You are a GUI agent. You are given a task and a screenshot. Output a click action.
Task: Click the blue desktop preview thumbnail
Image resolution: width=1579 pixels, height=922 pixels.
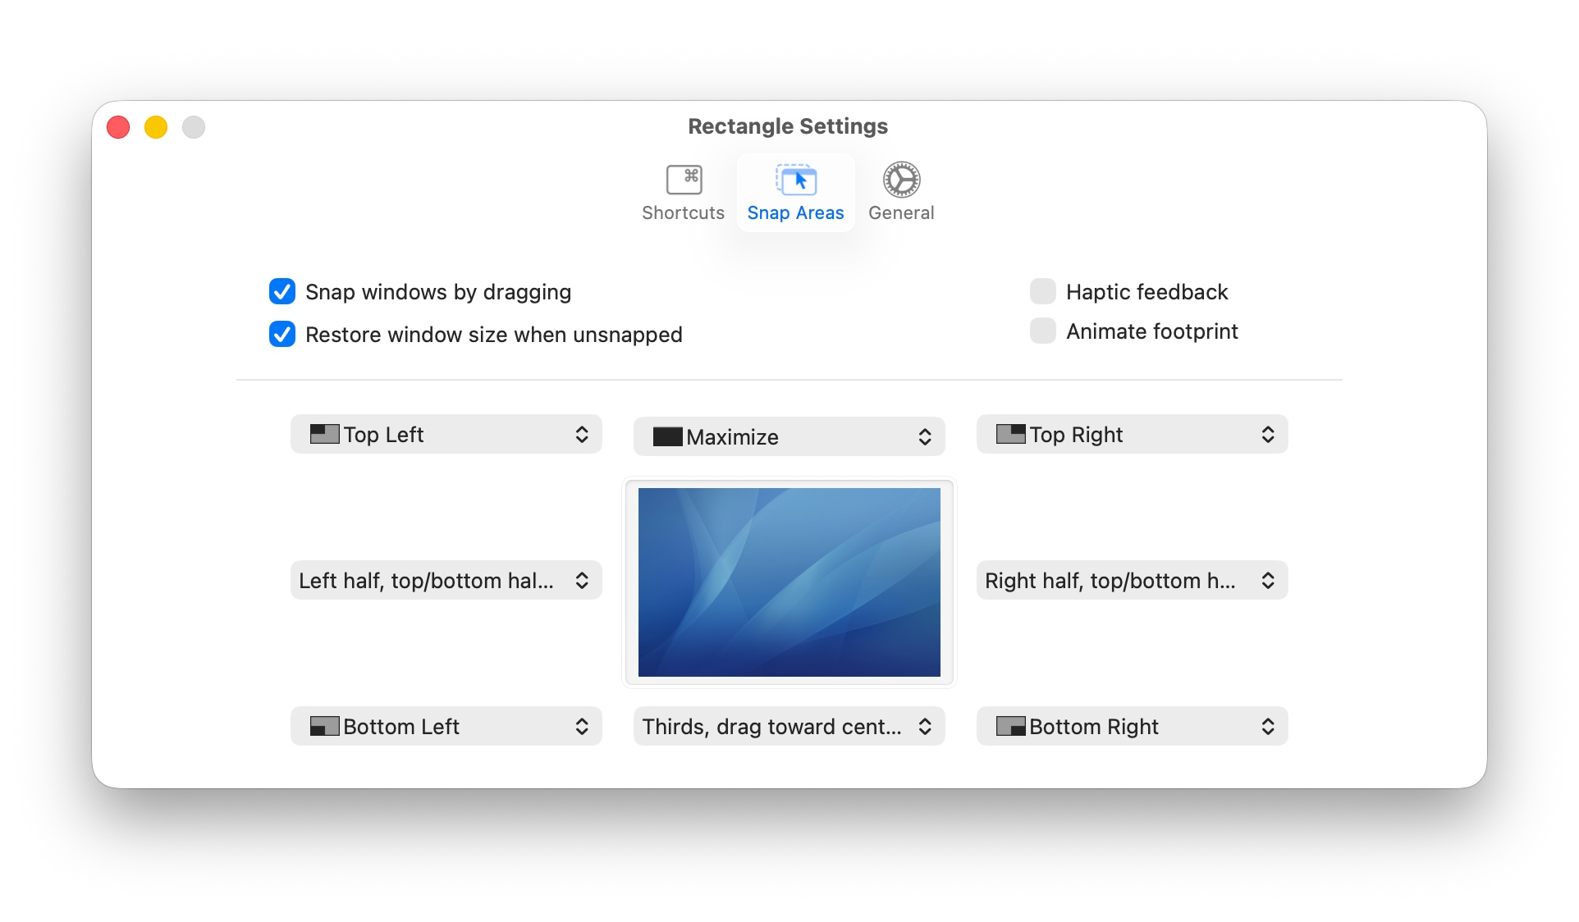[789, 582]
